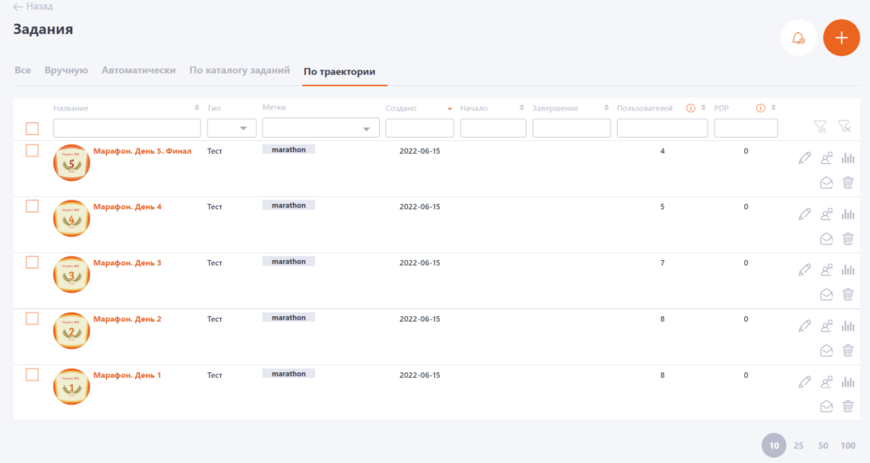Open the Метки filter dropdown
The width and height of the screenshot is (870, 463).
tap(320, 128)
